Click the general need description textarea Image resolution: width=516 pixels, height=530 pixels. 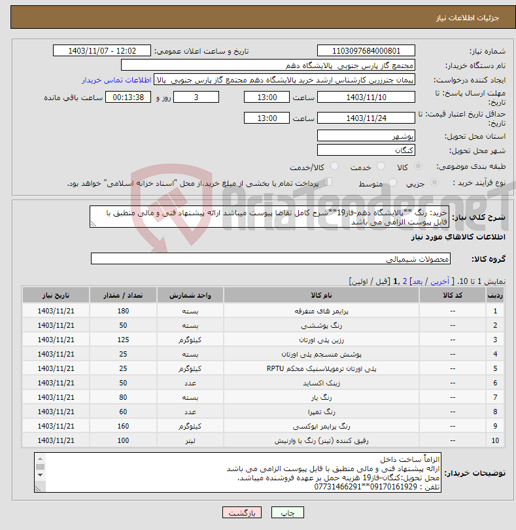pyautogui.click(x=269, y=217)
